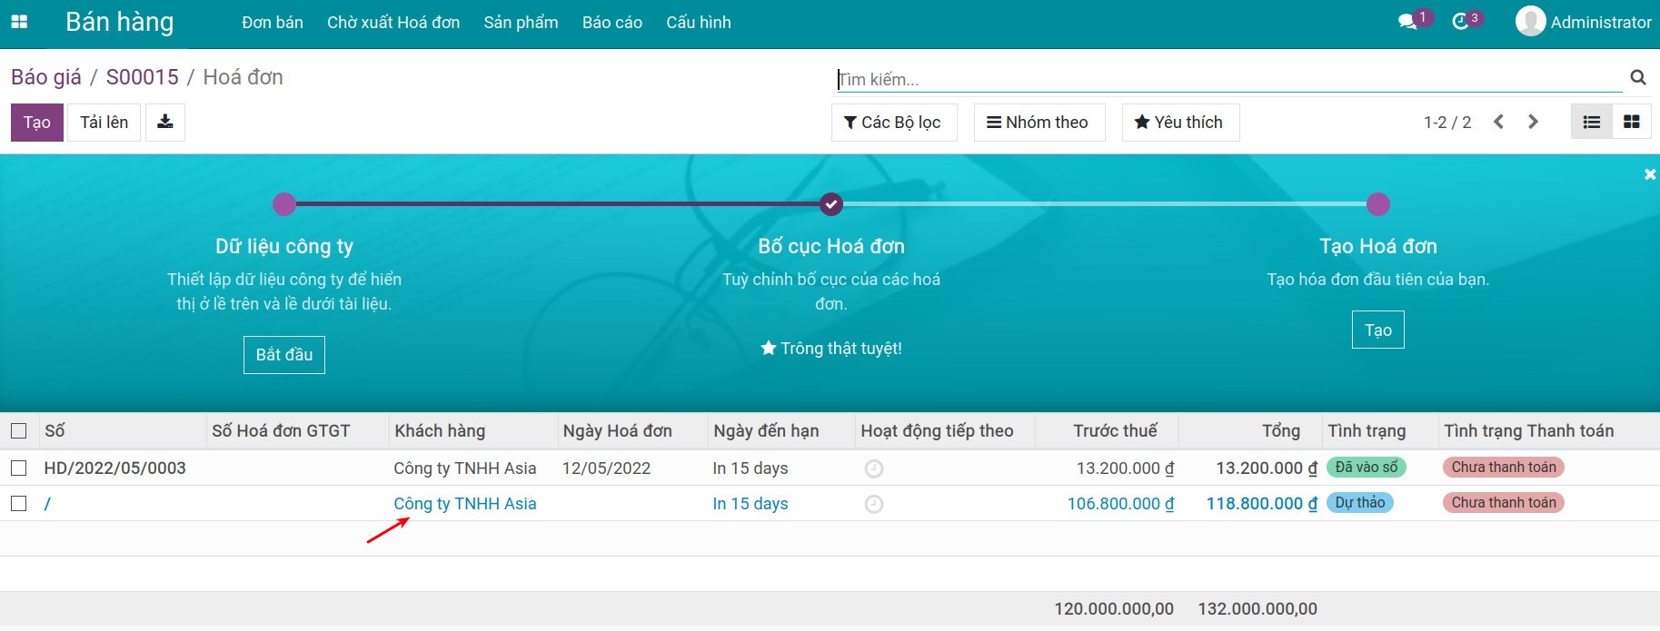Open the conversations message icon
The width and height of the screenshot is (1660, 631).
click(1407, 22)
